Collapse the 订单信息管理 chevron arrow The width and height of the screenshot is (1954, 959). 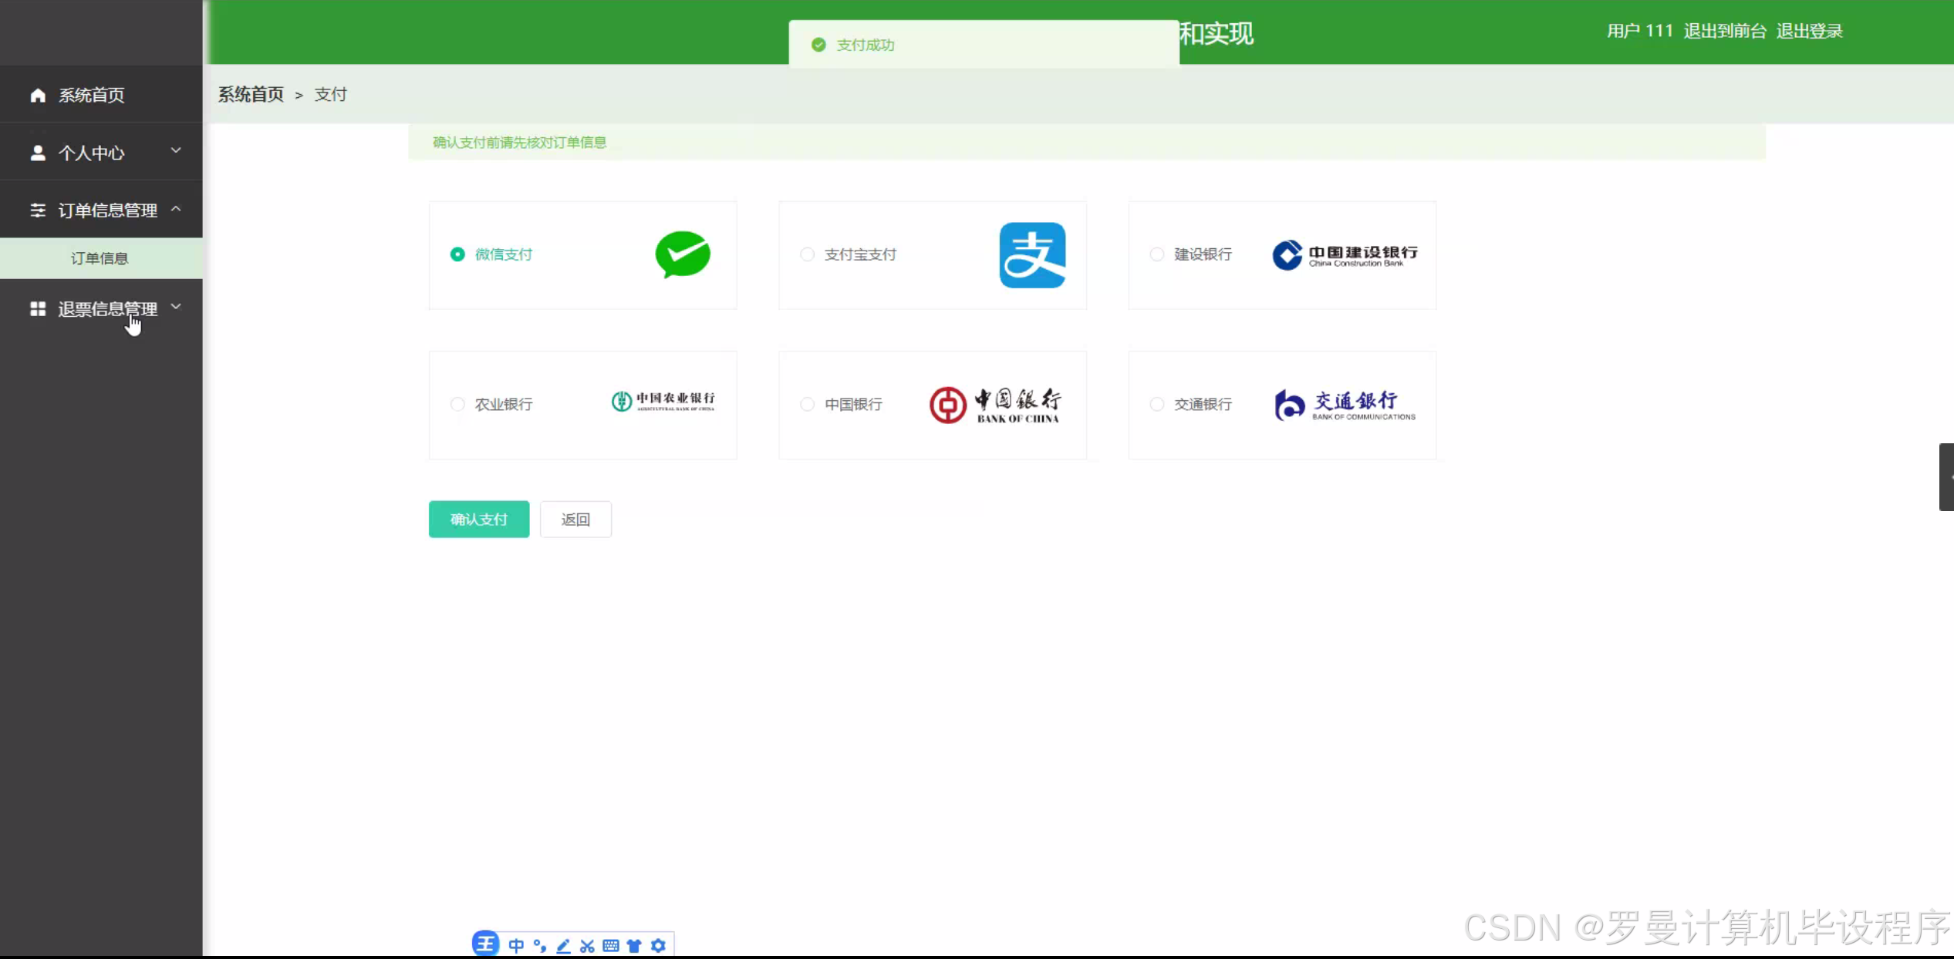pyautogui.click(x=176, y=209)
